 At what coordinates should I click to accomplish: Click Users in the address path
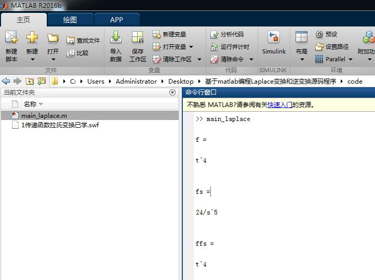click(96, 82)
